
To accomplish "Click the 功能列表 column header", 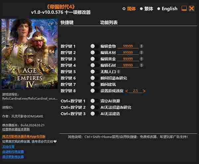I will (109, 23).
